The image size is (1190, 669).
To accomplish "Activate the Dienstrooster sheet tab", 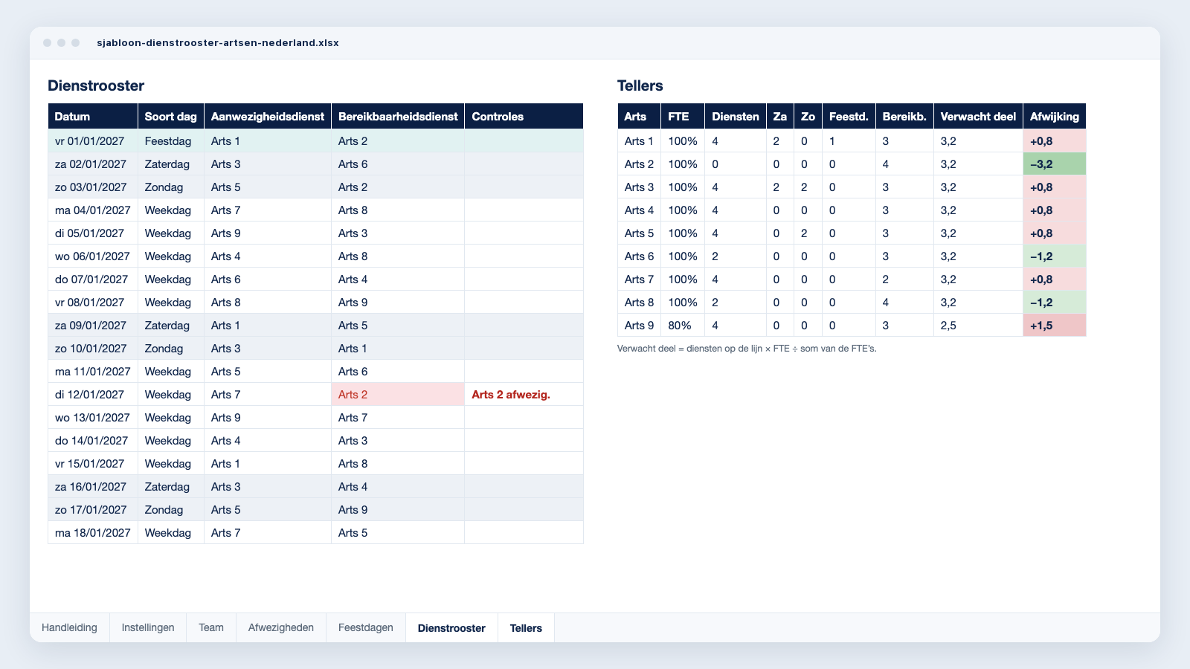I will 451,627.
